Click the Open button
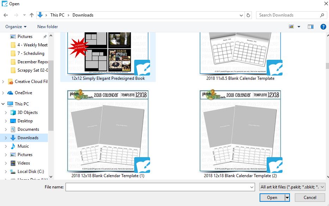This screenshot has width=329, height=206. pos(272,198)
